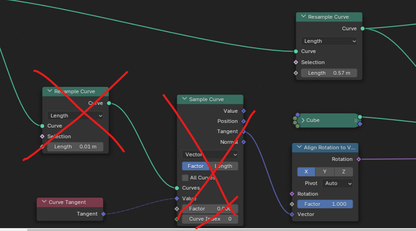Select Z axis in Align Rotation node
The width and height of the screenshot is (416, 231).
(344, 172)
